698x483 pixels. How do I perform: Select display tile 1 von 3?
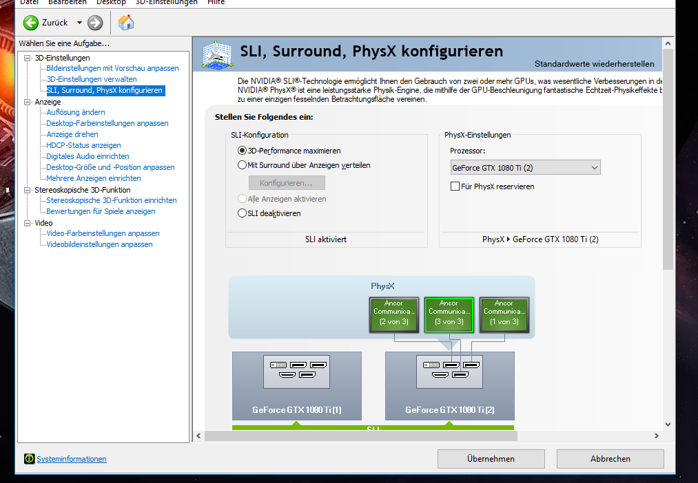pyautogui.click(x=504, y=315)
